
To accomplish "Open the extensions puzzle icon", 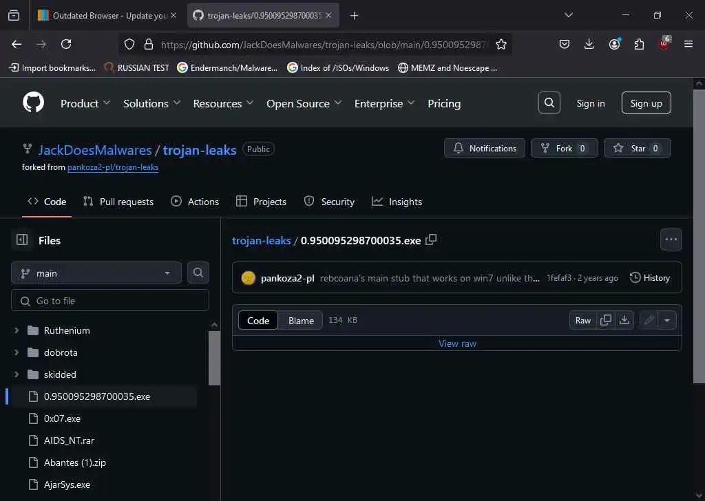I will pyautogui.click(x=639, y=44).
